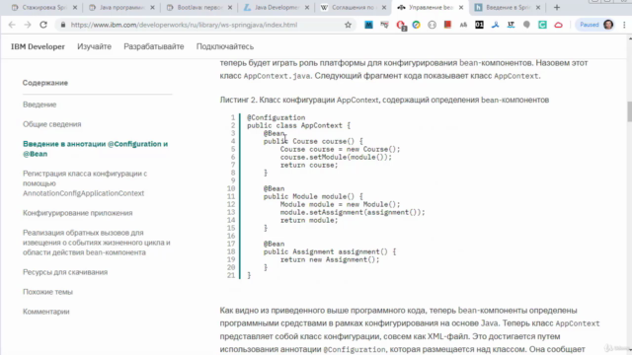Switch to the Java Developmer tab
This screenshot has height=355, width=632.
[x=276, y=7]
